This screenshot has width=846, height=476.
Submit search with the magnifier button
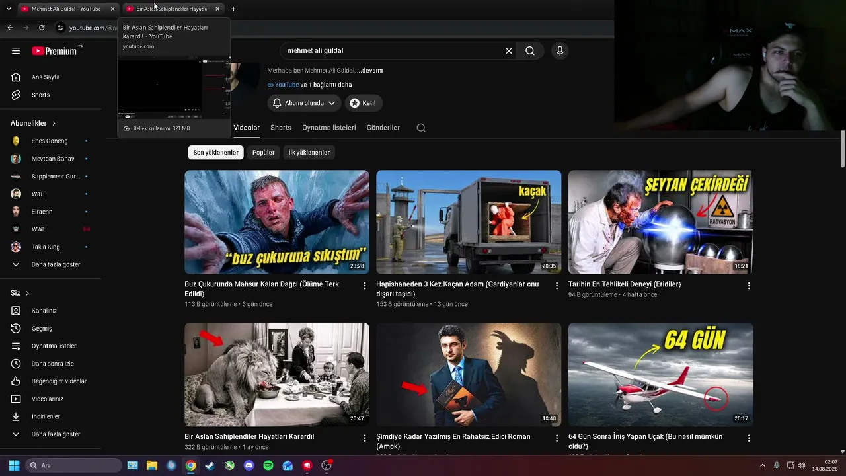[x=530, y=51]
